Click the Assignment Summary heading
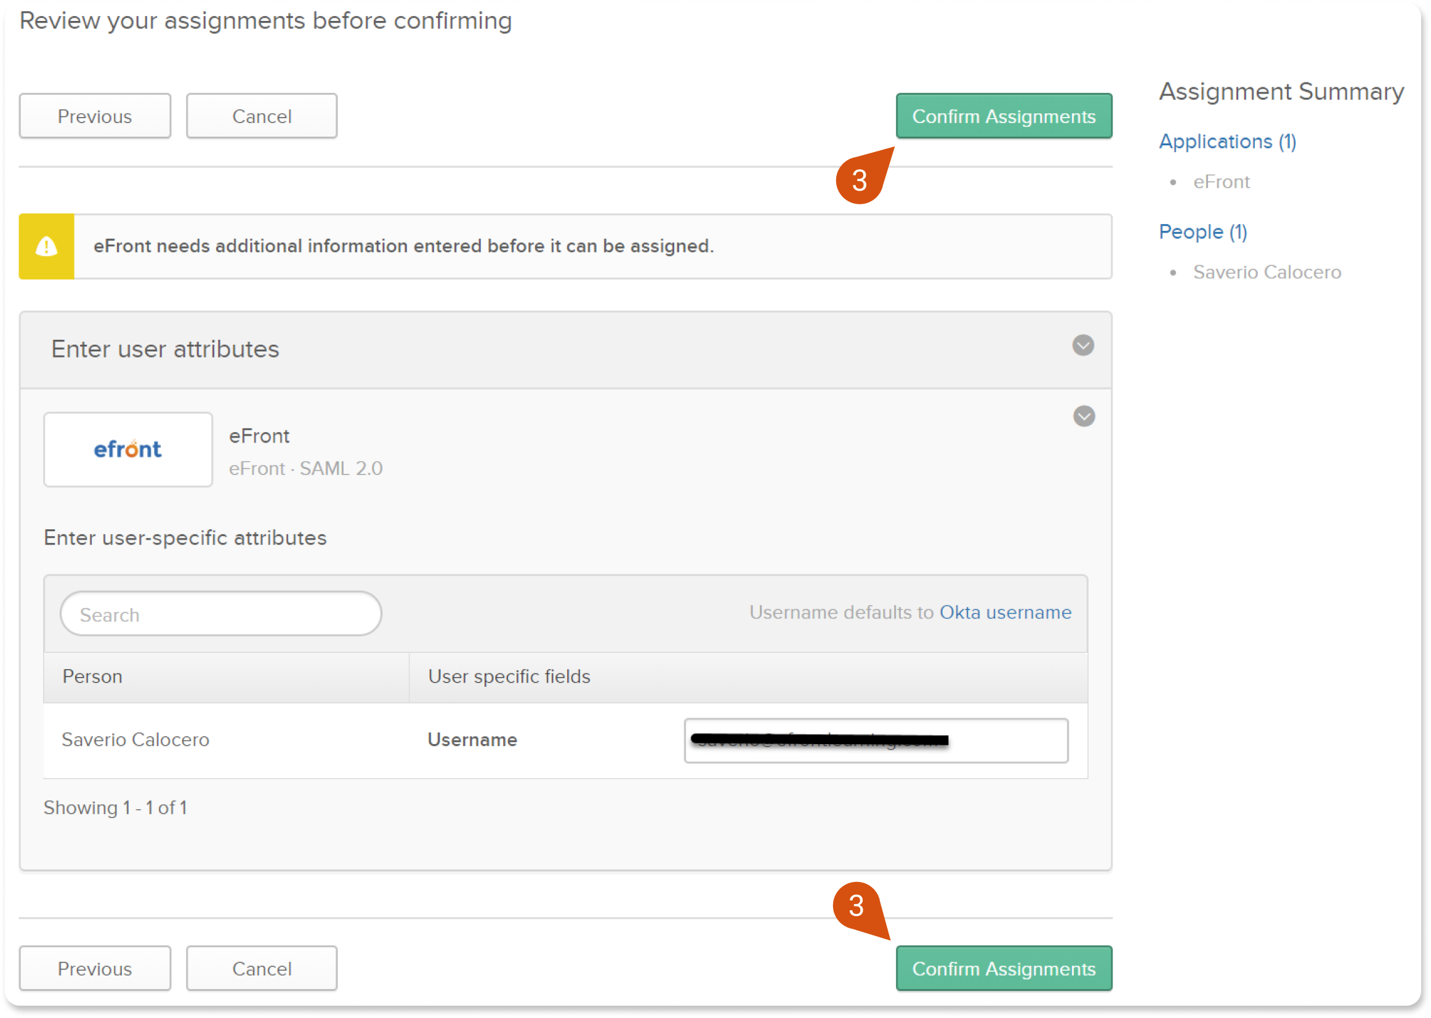The height and width of the screenshot is (1018, 1431). pyautogui.click(x=1281, y=92)
